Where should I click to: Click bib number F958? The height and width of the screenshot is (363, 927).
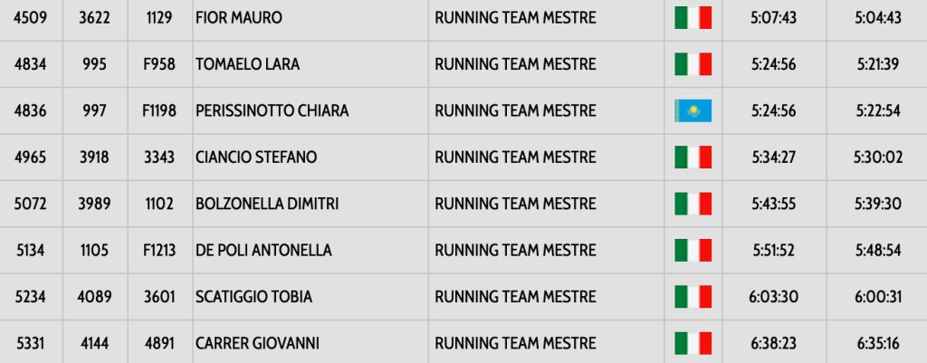click(x=159, y=64)
